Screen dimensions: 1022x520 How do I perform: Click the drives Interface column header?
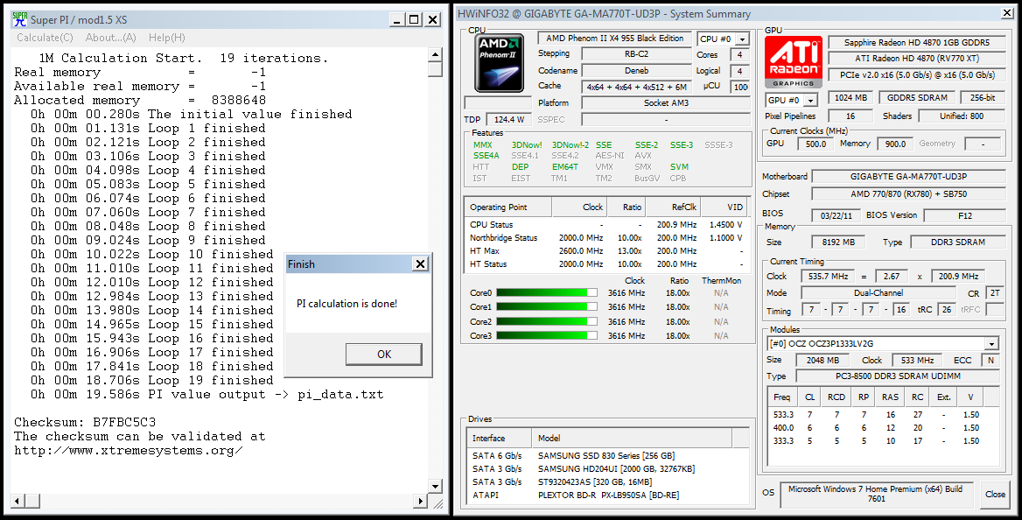(499, 438)
